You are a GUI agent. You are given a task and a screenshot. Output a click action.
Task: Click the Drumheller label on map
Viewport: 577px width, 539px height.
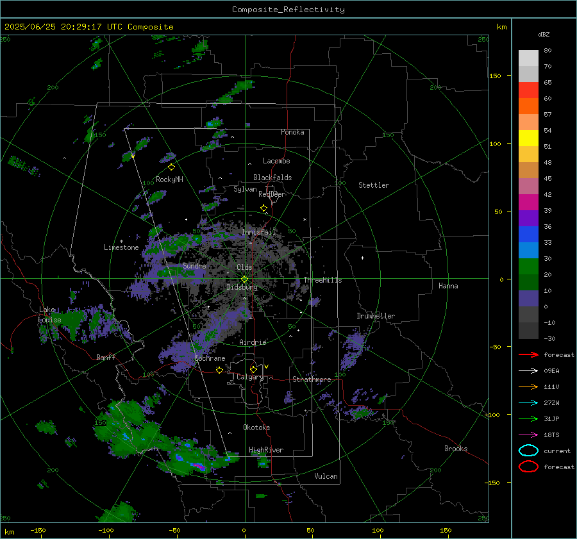pos(376,316)
